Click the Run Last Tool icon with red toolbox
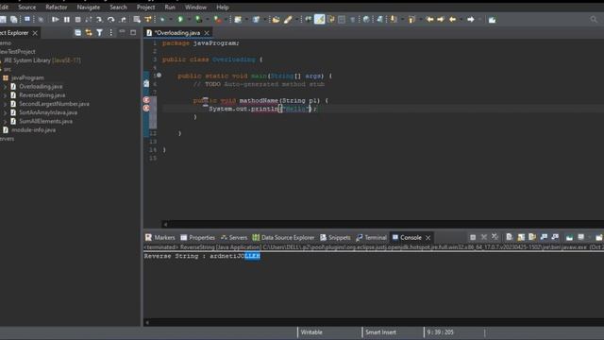604x340 pixels. [217, 19]
